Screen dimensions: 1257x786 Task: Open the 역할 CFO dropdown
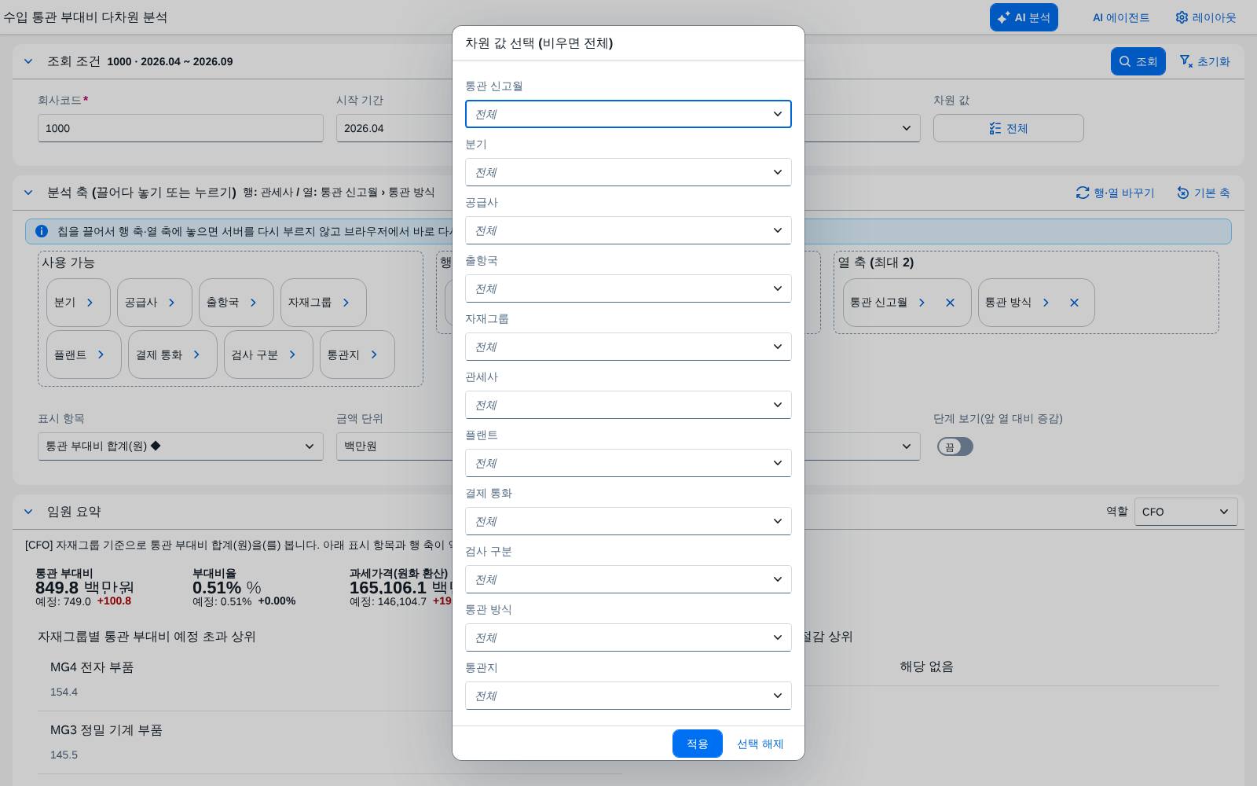click(x=1186, y=512)
